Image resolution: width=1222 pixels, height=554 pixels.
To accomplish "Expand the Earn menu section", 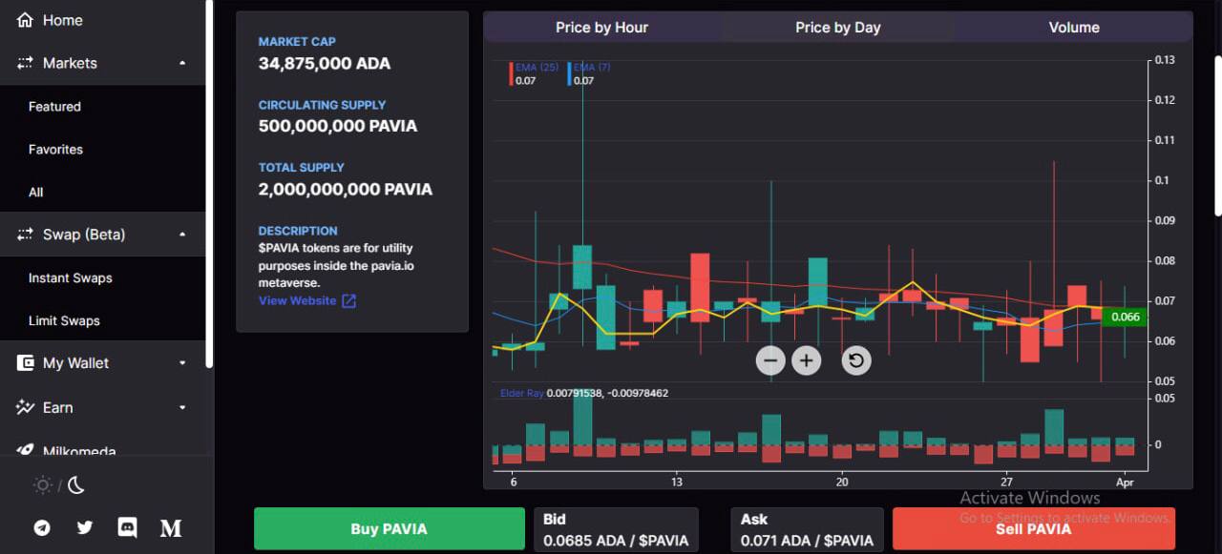I will click(x=182, y=408).
